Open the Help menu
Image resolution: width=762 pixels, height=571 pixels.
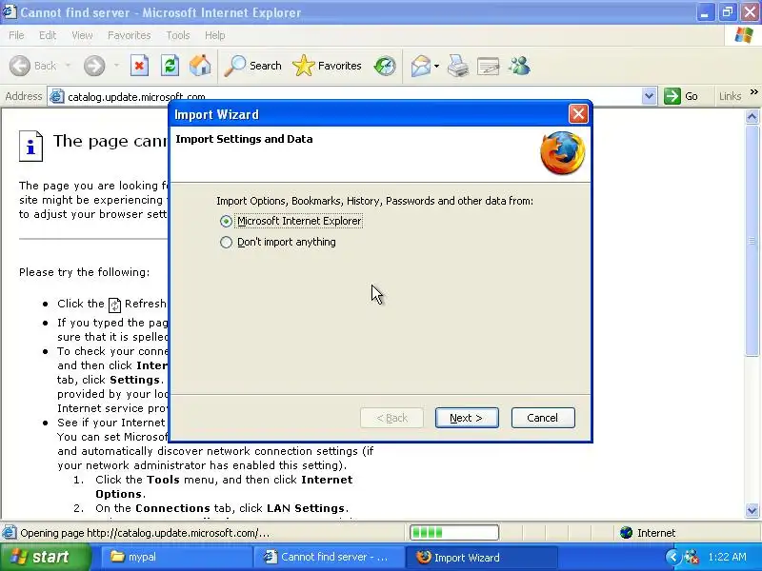215,35
